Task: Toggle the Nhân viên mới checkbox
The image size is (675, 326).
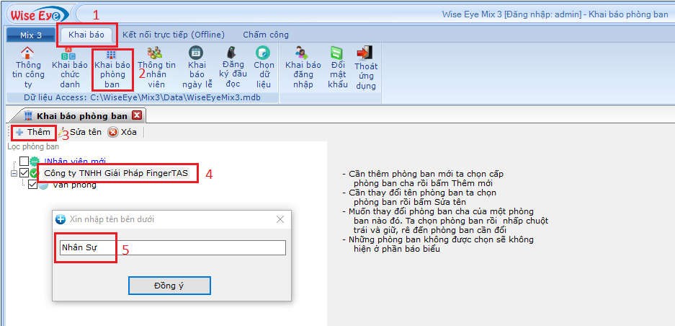Action: point(24,162)
